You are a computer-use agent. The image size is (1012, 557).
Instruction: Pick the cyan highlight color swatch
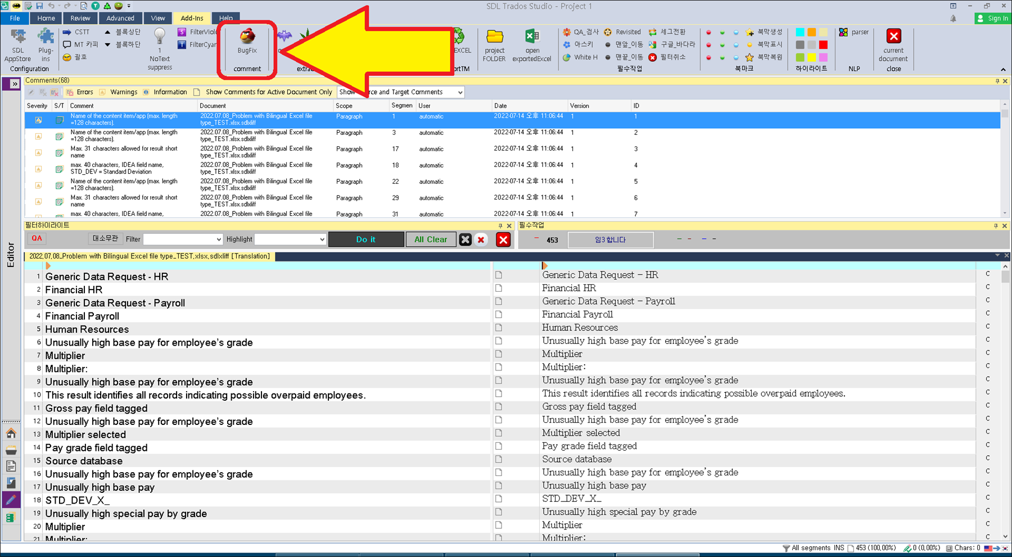tap(800, 32)
